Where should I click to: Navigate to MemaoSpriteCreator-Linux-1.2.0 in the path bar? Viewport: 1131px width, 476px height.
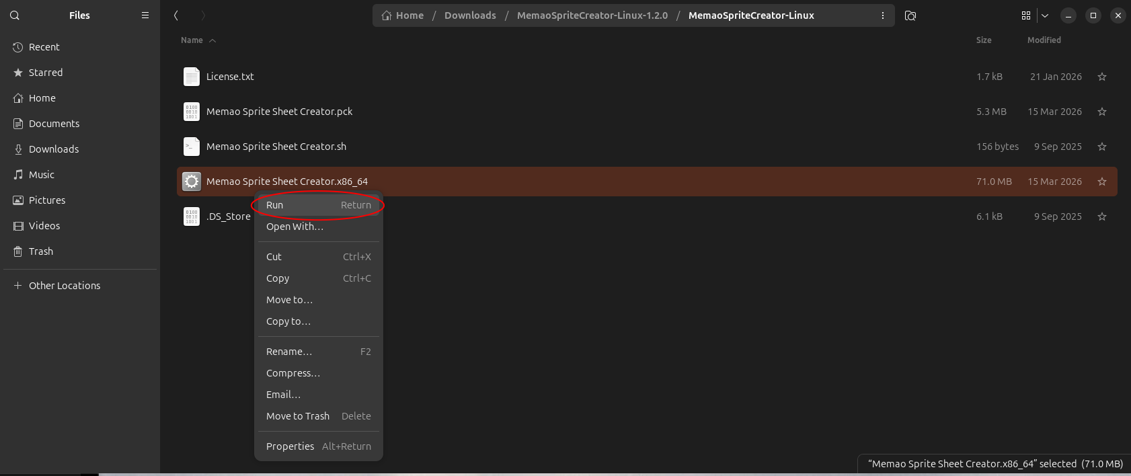(592, 15)
